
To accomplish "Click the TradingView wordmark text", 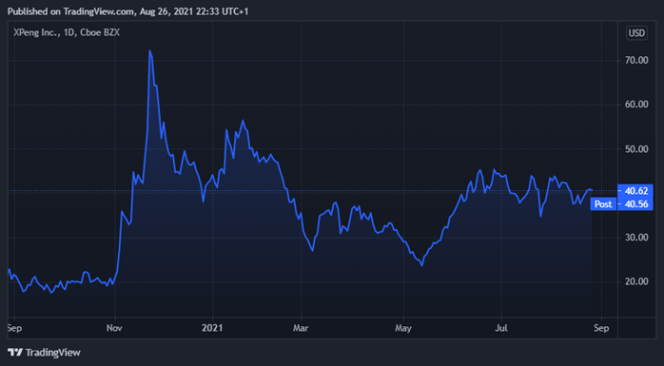I will (x=53, y=352).
